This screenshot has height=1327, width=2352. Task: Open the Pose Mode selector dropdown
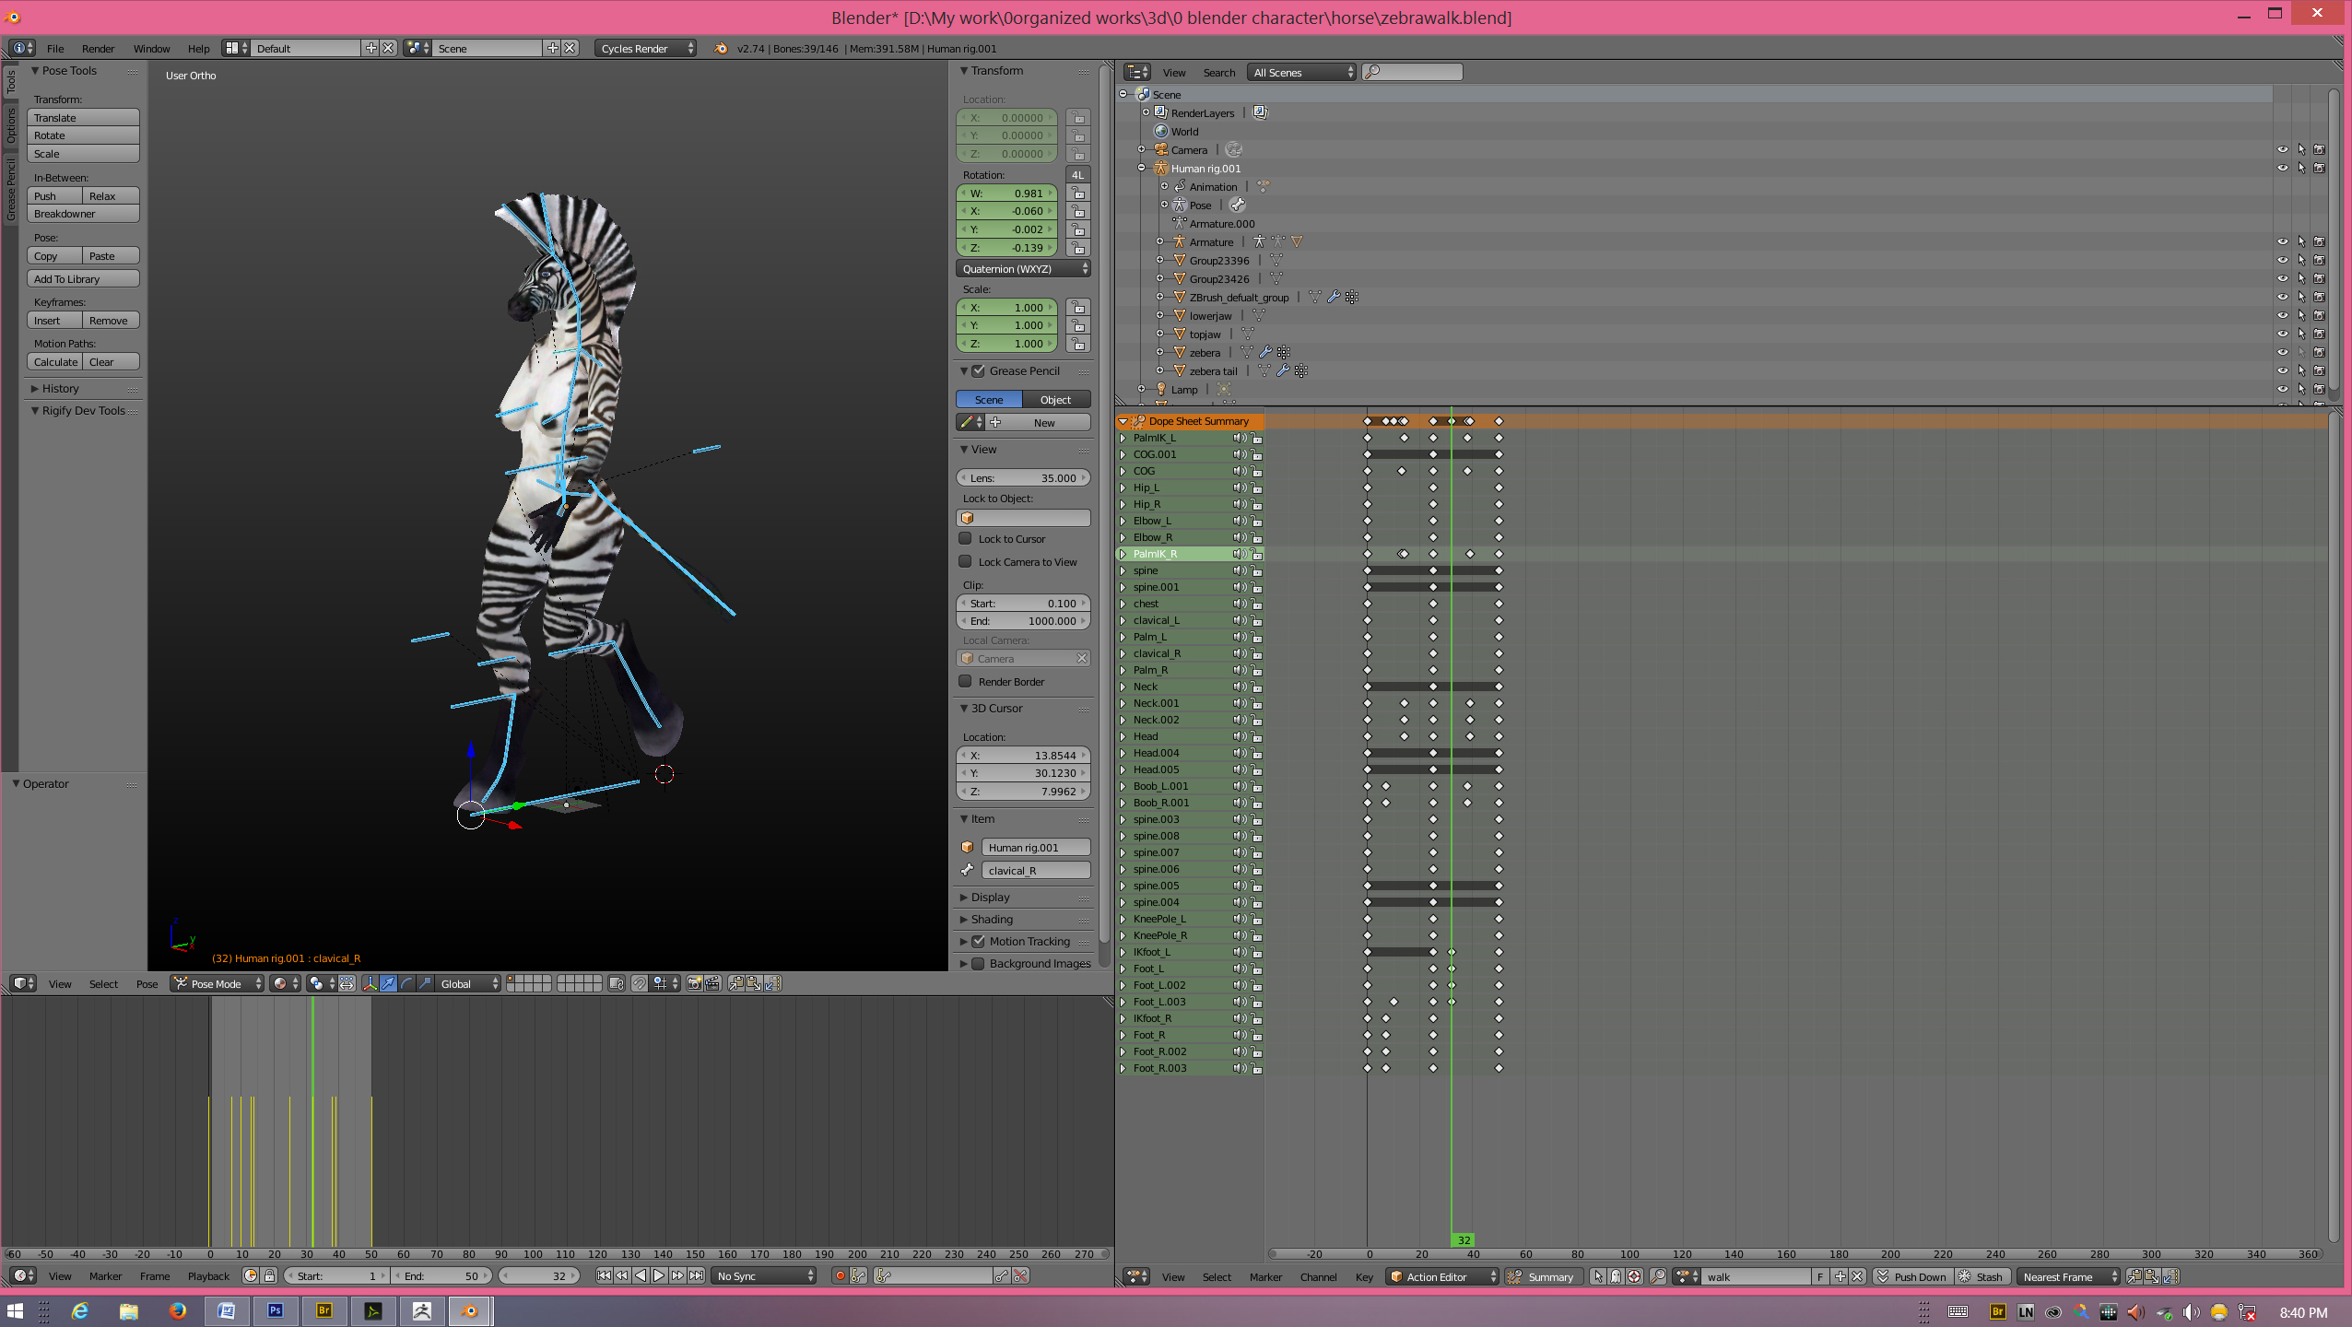point(218,983)
